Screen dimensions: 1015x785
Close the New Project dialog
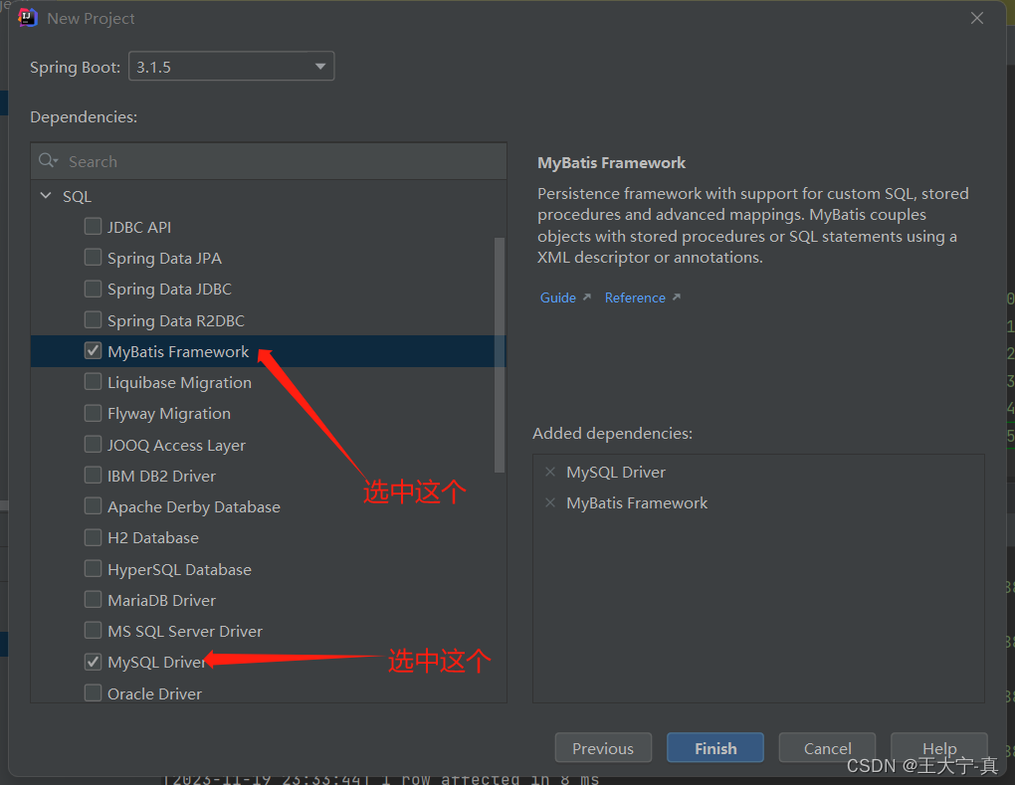coord(977,18)
